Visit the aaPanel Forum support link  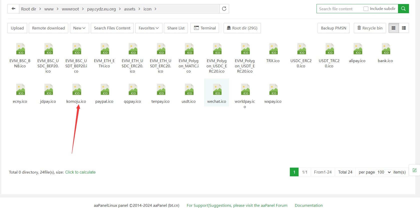237,205
